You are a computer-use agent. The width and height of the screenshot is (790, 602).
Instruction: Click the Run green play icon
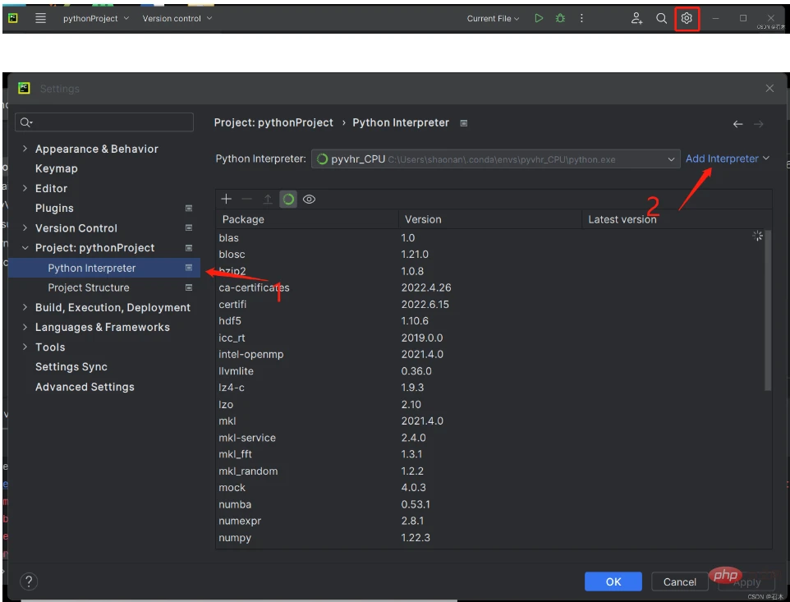539,18
